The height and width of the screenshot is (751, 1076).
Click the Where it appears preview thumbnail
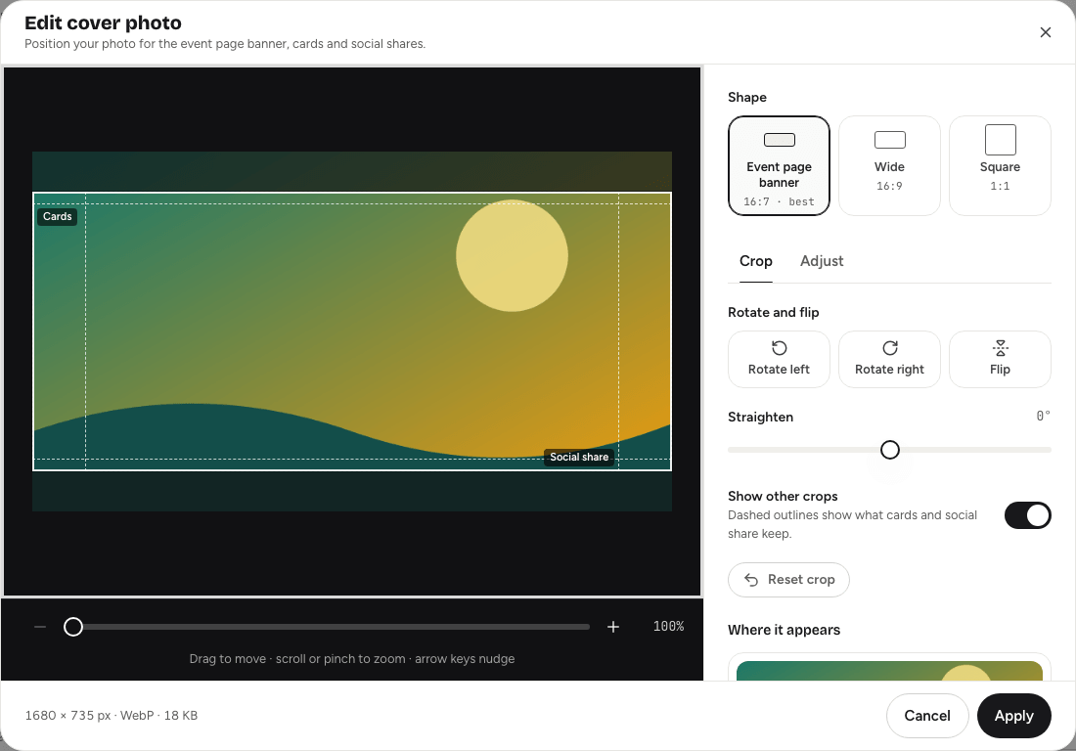889,669
